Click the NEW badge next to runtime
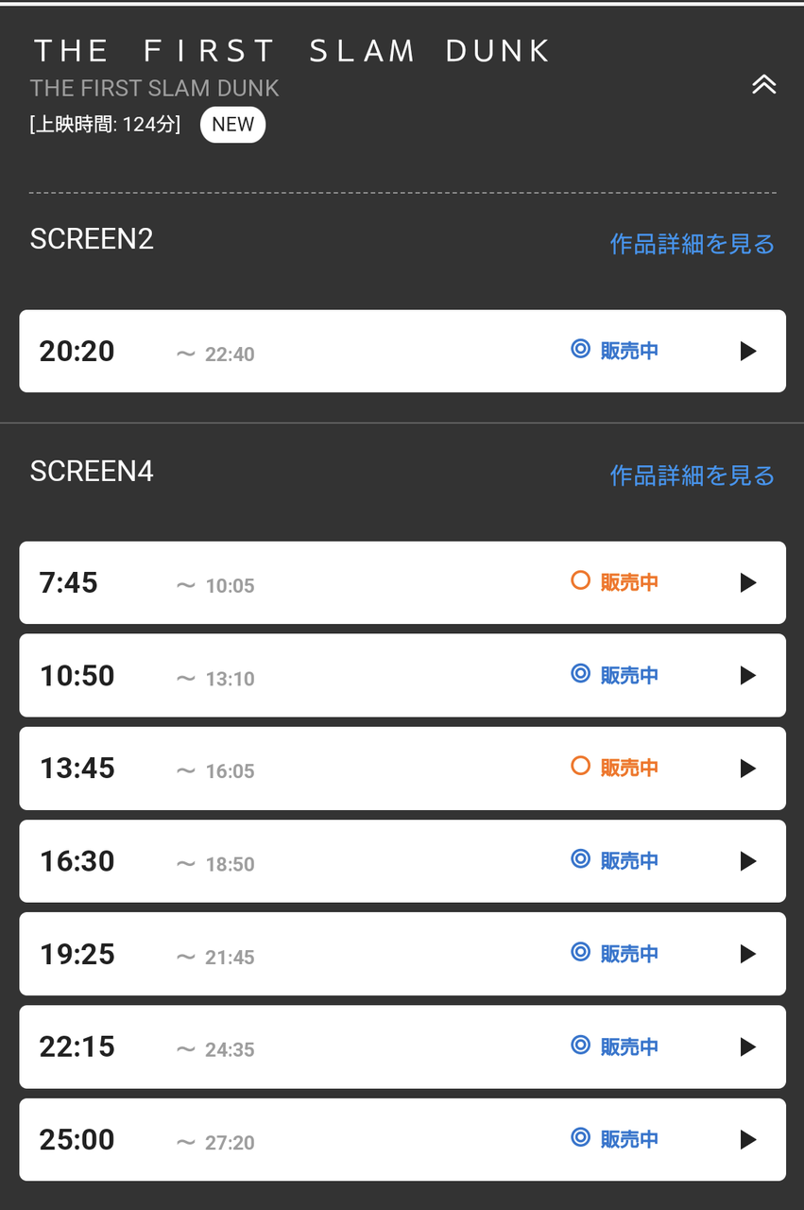Image resolution: width=804 pixels, height=1210 pixels. (x=232, y=125)
